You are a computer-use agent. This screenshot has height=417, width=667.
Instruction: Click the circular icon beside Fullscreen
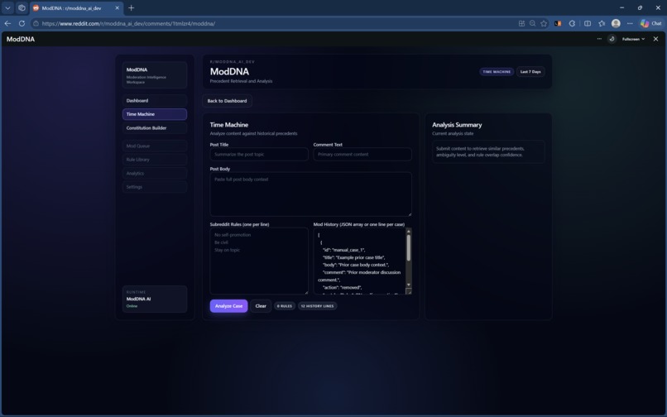pyautogui.click(x=612, y=39)
